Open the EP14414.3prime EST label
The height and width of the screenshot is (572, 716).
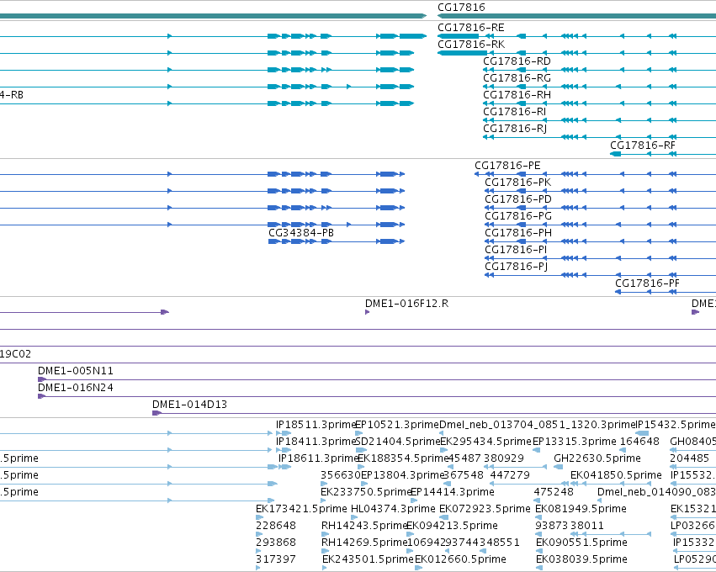(453, 492)
